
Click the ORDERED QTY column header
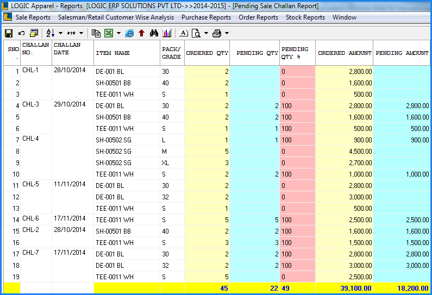point(207,53)
